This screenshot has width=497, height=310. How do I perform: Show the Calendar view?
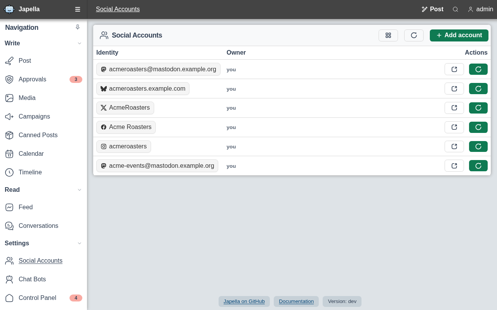43,154
